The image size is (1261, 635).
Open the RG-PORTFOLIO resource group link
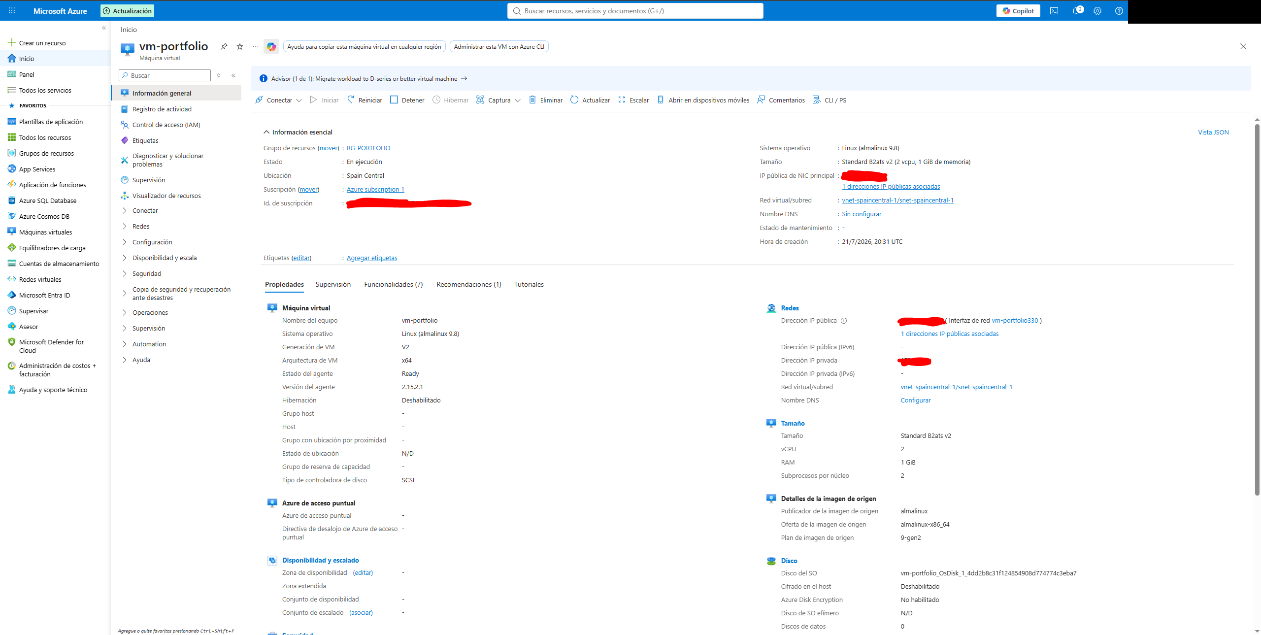click(x=368, y=148)
